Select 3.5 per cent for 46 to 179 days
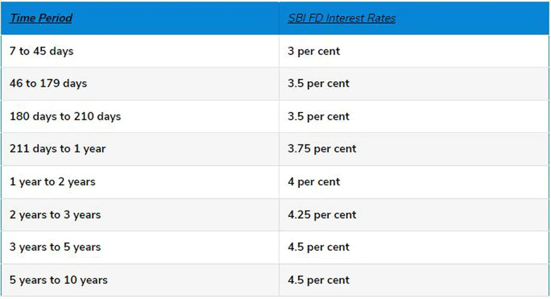 pos(318,84)
